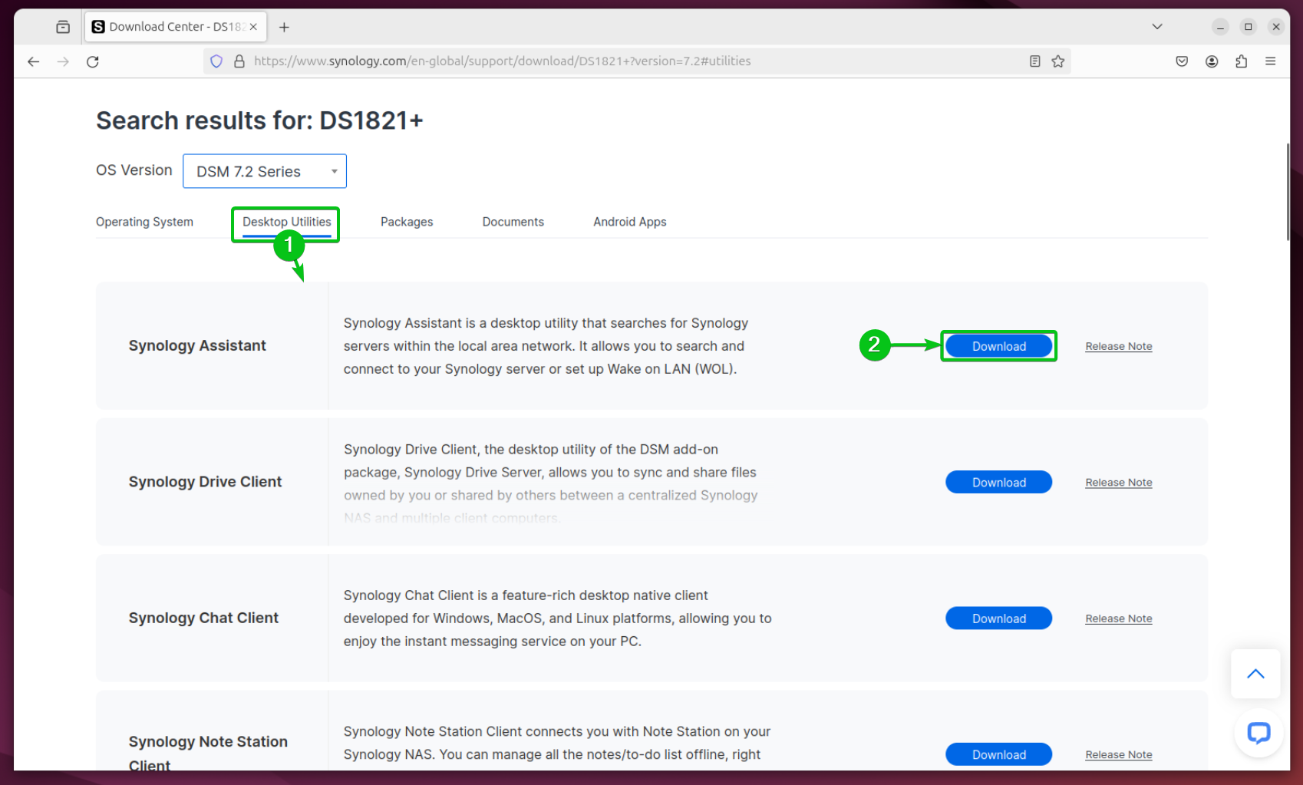Download Synology Assistant

tap(999, 346)
